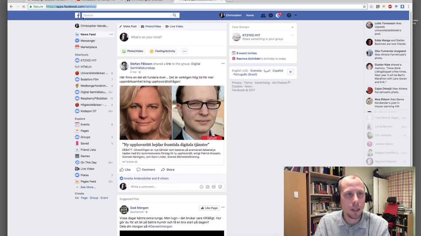The image size is (421, 236).
Task: Open Messenger icon in top bar
Action: click(x=271, y=15)
